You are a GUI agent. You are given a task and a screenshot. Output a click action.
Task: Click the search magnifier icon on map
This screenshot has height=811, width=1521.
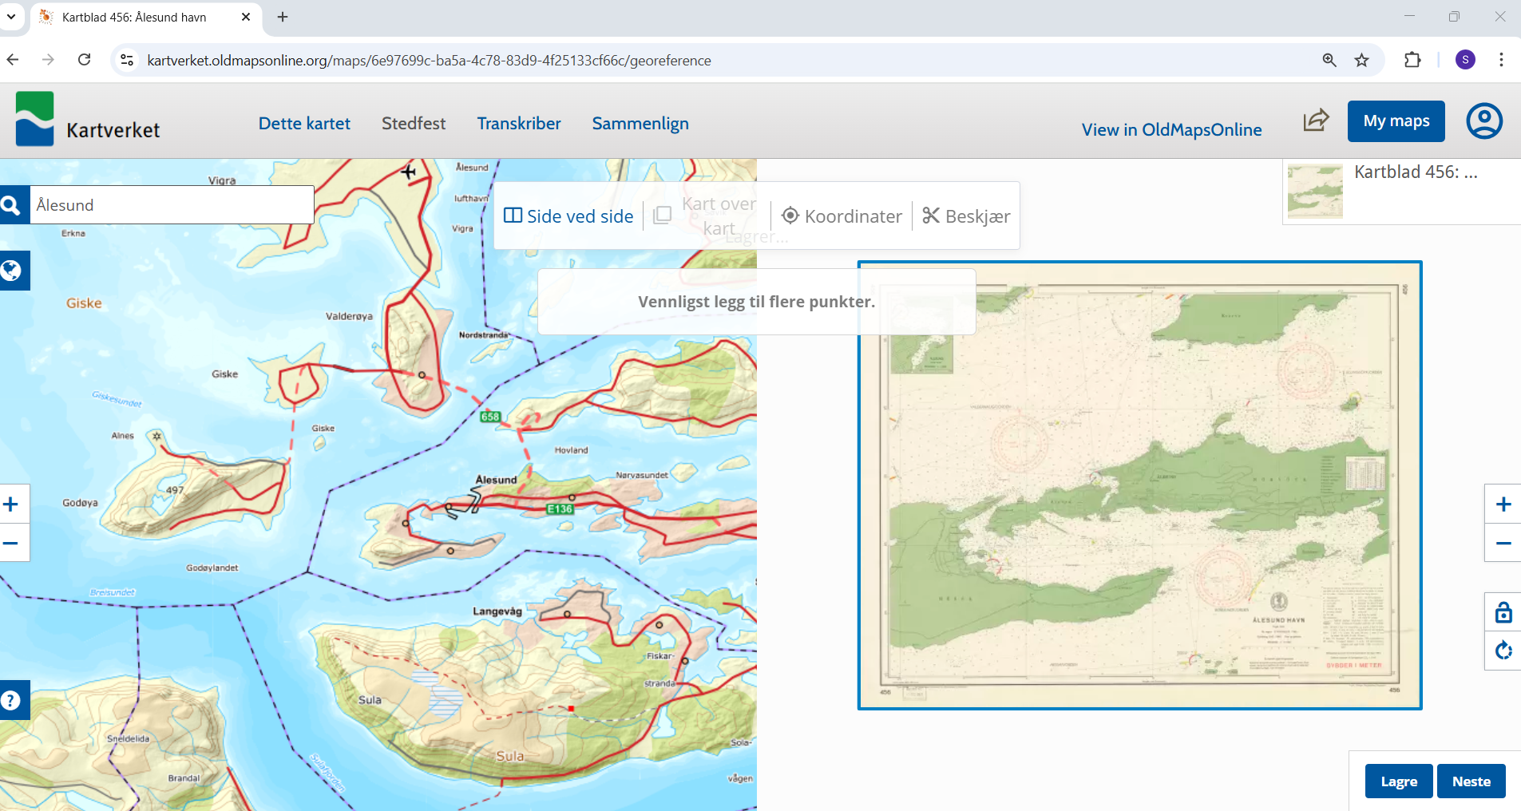click(x=11, y=206)
